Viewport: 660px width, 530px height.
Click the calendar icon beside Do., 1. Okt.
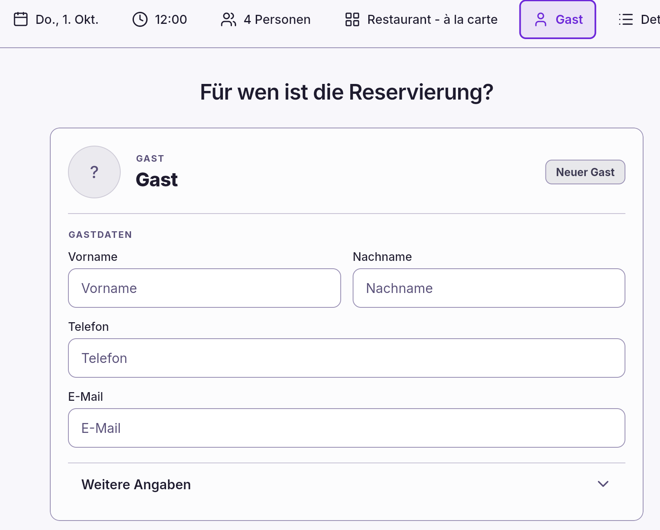coord(21,19)
